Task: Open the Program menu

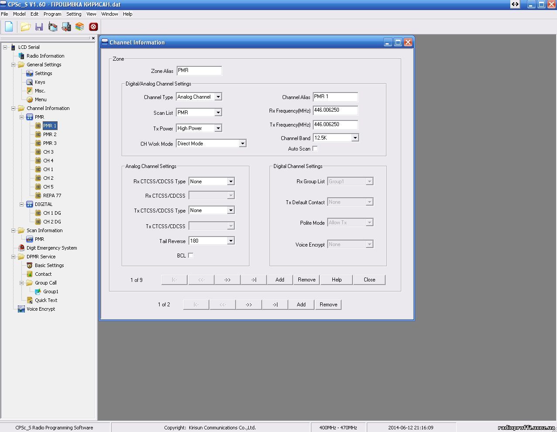Action: click(52, 14)
